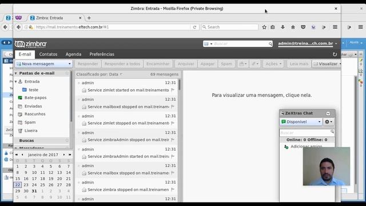Select day 22 in the mini calendar
Viewport: 366px width, 206px height.
(x=18, y=185)
